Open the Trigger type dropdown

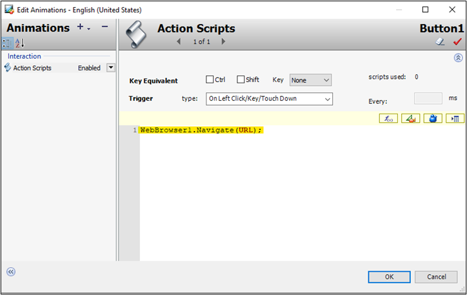click(x=269, y=99)
